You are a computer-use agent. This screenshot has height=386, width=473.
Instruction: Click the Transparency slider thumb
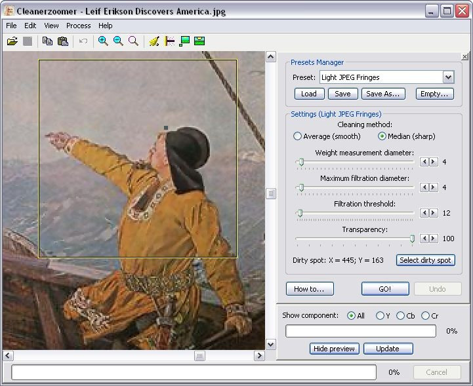412,239
